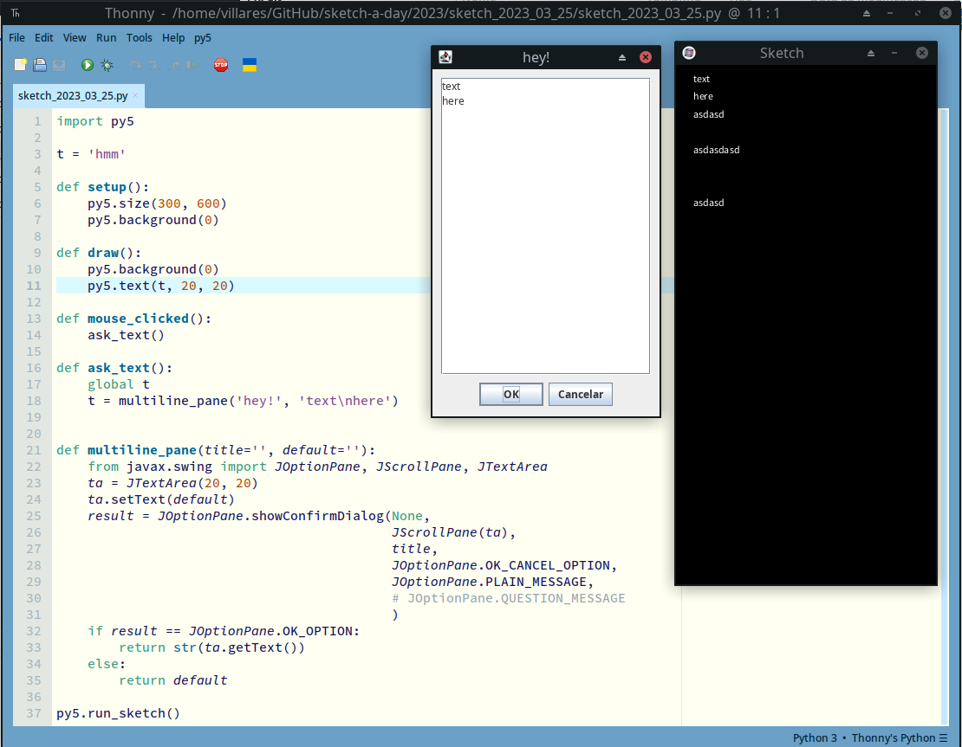962x747 pixels.
Task: Open the Tools menu
Action: pos(139,38)
